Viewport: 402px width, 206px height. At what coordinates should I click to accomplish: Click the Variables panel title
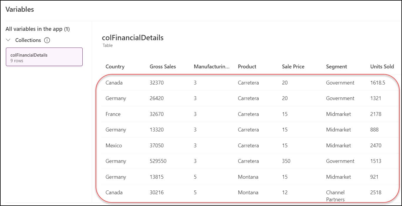tap(20, 9)
